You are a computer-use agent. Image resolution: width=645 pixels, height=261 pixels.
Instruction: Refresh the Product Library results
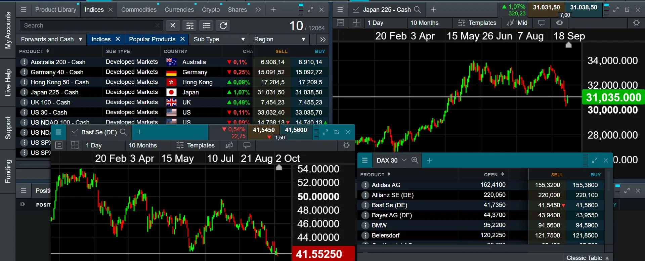point(223,26)
